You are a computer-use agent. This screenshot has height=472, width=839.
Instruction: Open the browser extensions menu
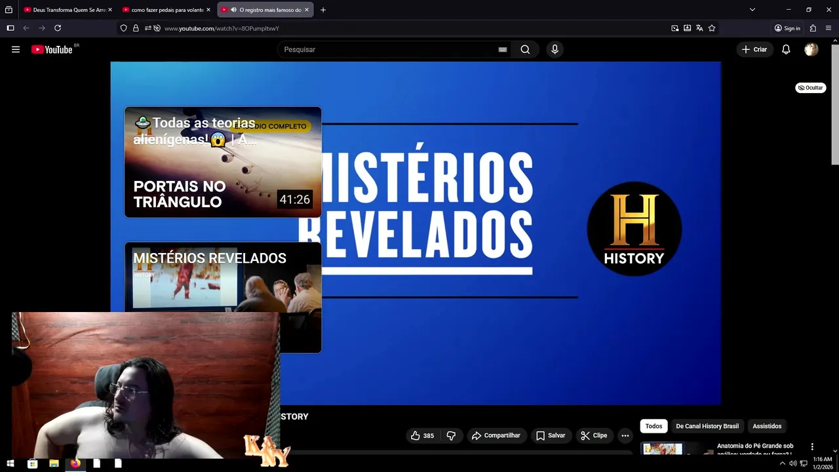[x=813, y=28]
